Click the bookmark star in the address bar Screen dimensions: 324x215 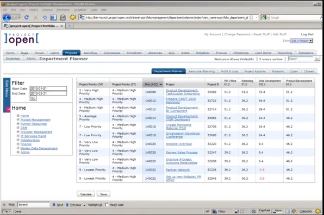[251, 17]
